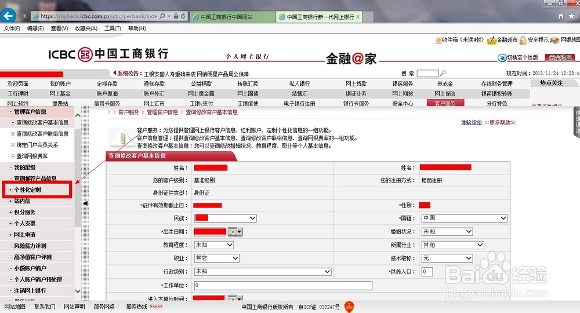Open the calendar icon beside 出生日期
Image resolution: width=580 pixels, height=313 pixels.
click(233, 232)
